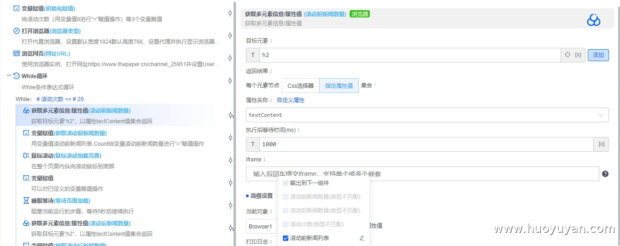This screenshot has width=620, height=246.
Task: Click the 浏览网页 step browser icon
Action: pos(17,53)
